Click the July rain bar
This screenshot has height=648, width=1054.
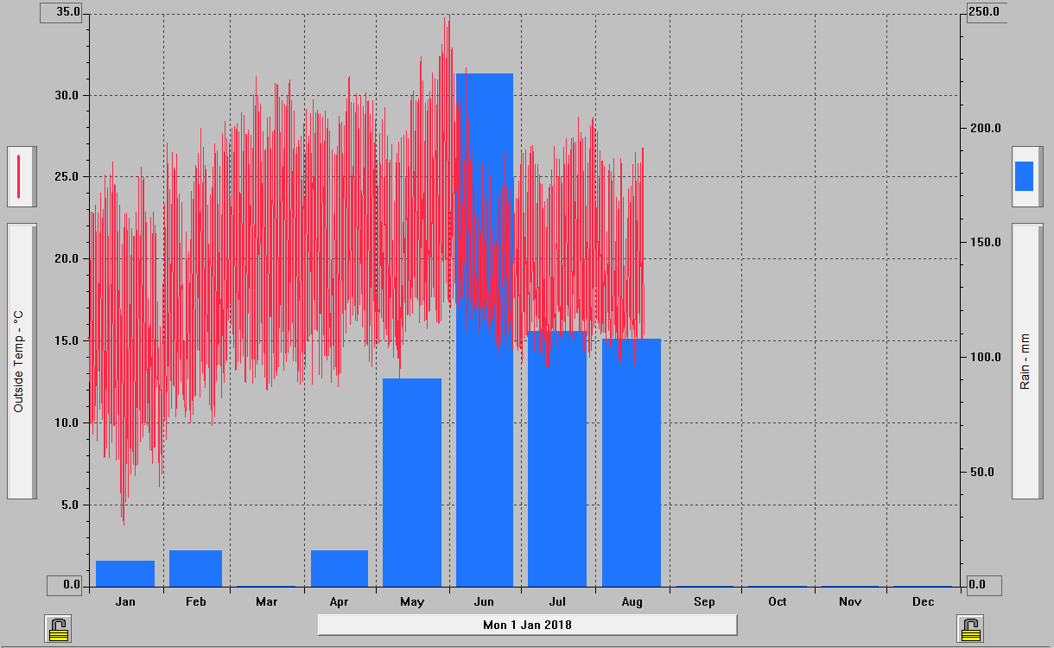[557, 458]
